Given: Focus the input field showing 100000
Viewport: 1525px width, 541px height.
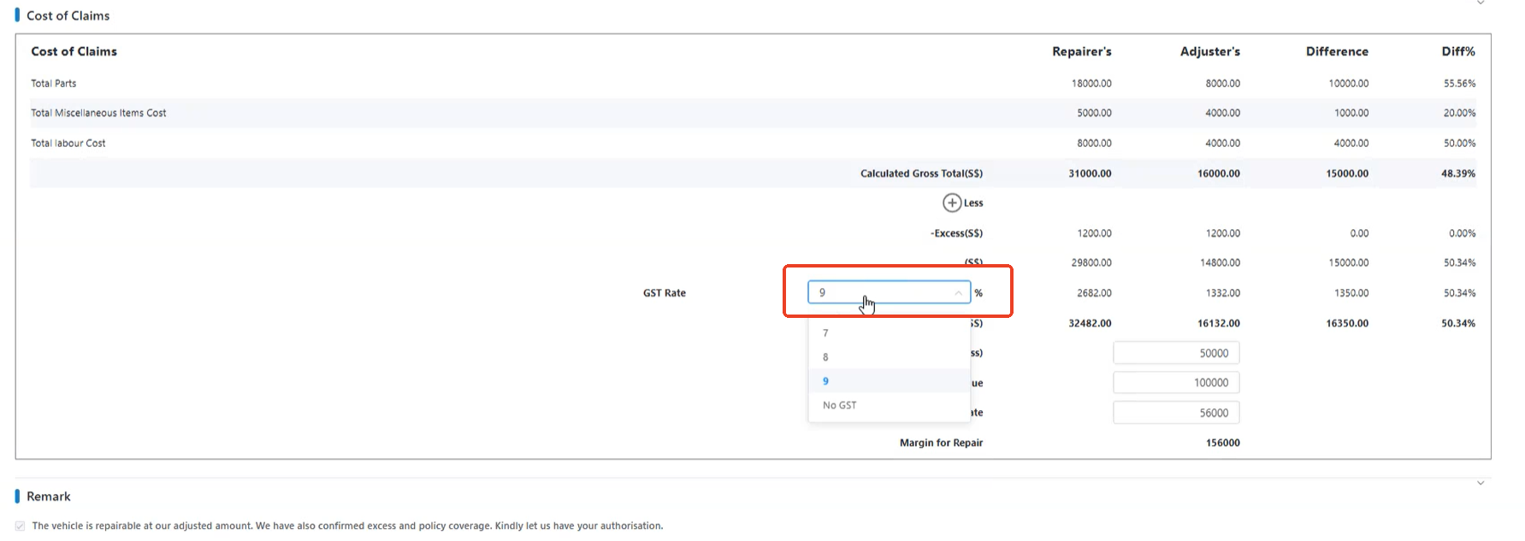Looking at the screenshot, I should click(x=1176, y=383).
